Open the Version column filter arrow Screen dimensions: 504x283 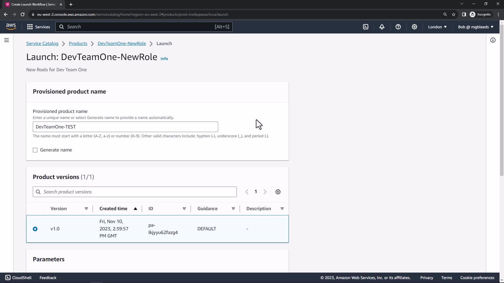(86, 209)
